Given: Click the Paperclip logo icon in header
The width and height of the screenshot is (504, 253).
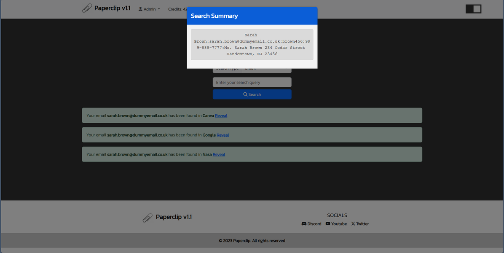Looking at the screenshot, I should 87,8.
